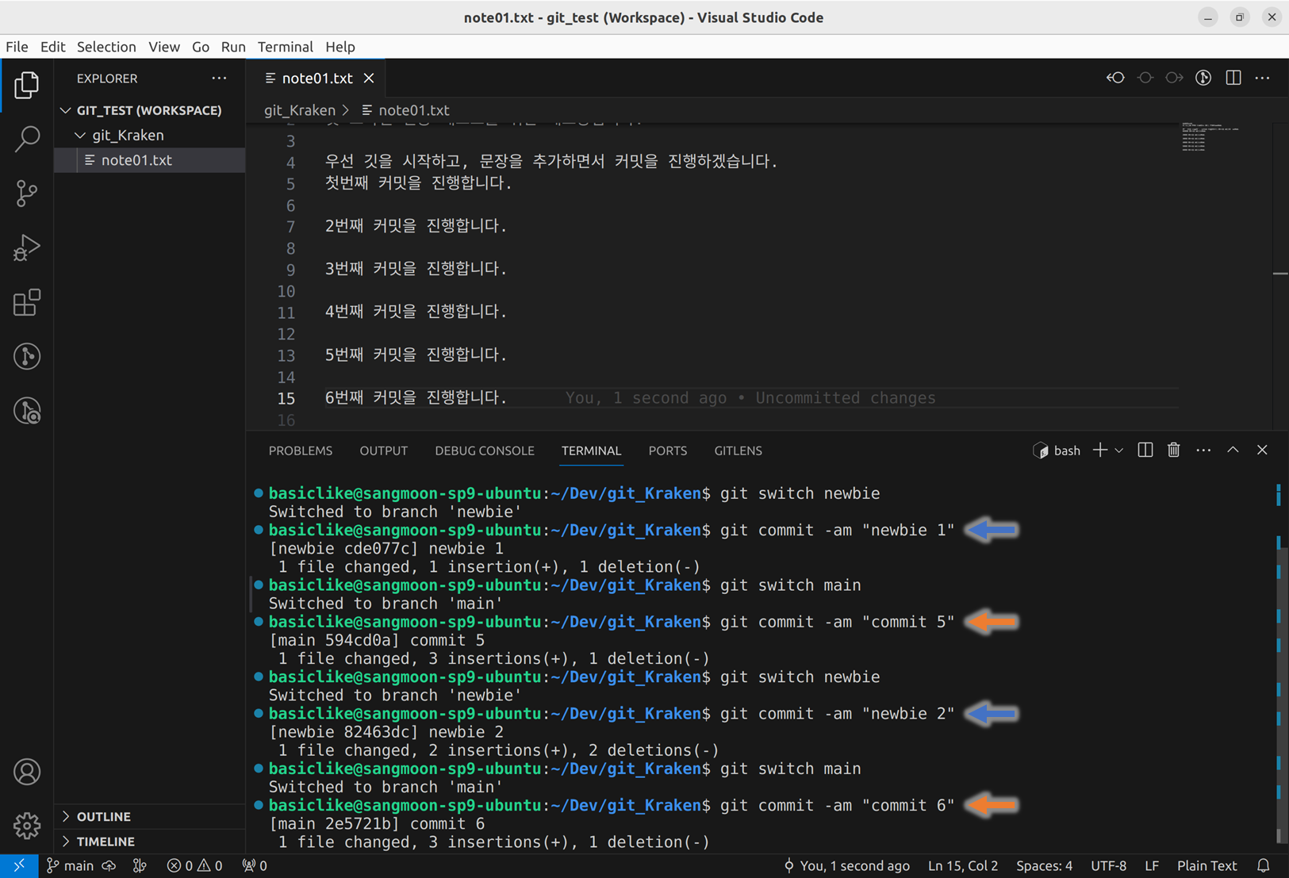Click the file annotations toggle icon
This screenshot has height=878, width=1289.
pos(1203,78)
